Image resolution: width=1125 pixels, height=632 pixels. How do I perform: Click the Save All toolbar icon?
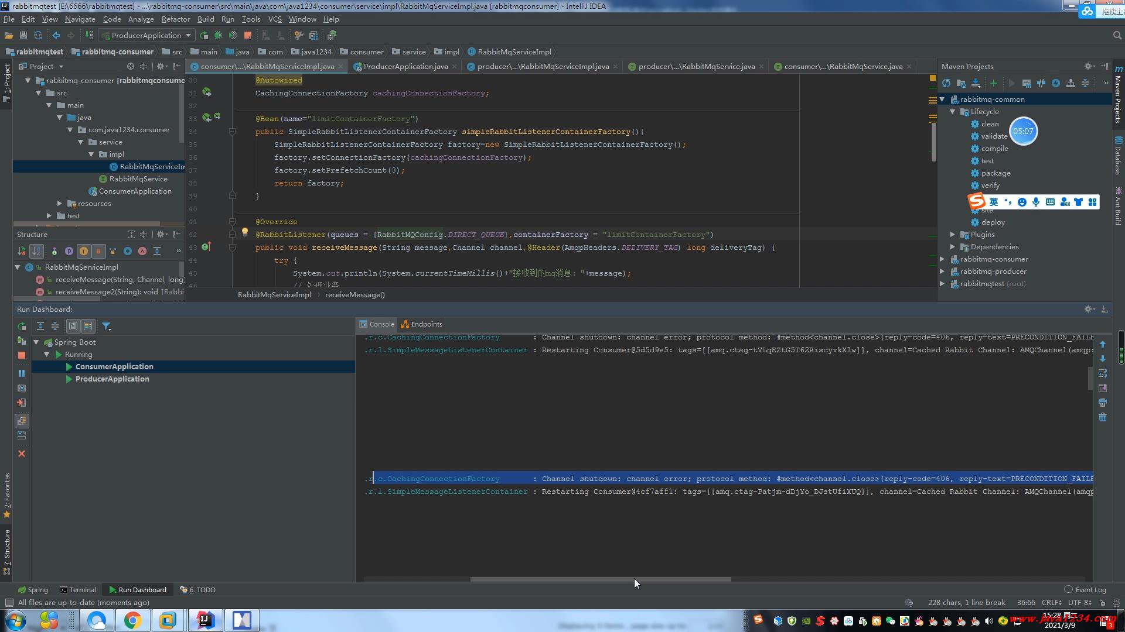[x=23, y=36]
